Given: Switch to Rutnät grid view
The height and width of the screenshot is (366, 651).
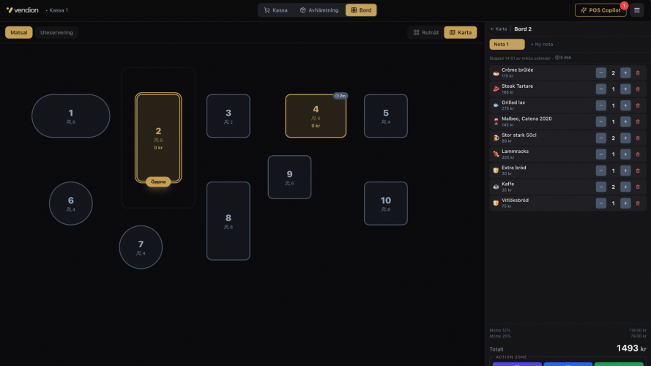Looking at the screenshot, I should point(425,32).
